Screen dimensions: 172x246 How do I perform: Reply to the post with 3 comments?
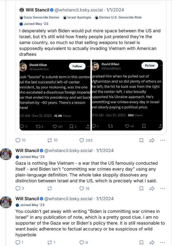pos(20,188)
